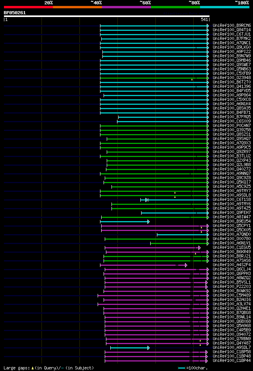Click the UniRef100_C1BP44 label

click(x=232, y=361)
